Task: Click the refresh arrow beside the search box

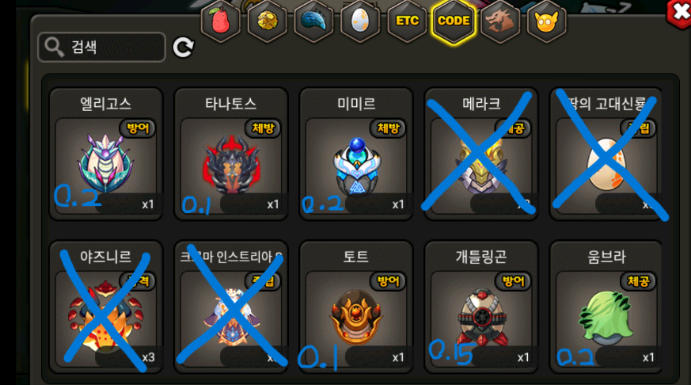Action: click(184, 48)
